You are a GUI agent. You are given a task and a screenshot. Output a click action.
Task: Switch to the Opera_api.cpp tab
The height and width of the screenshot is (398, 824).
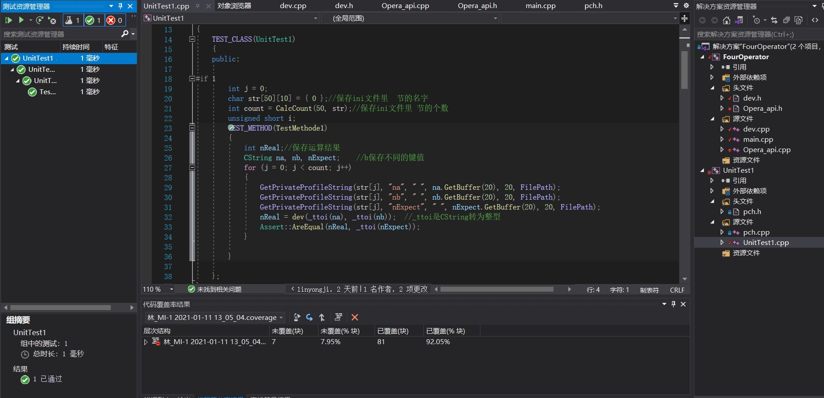point(405,6)
